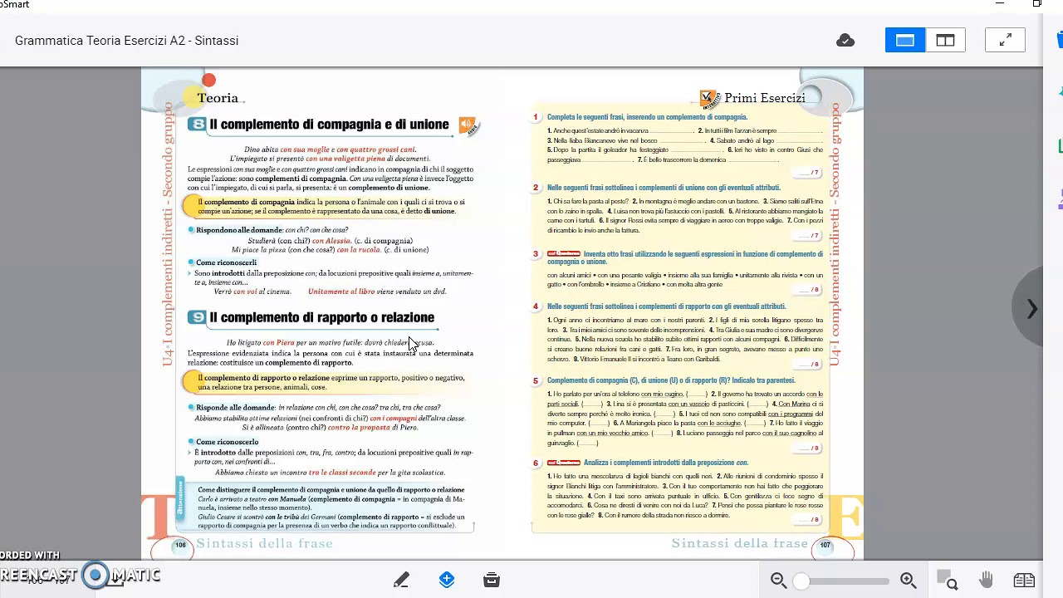The image size is (1063, 598).
Task: Click exercise number 5 circle
Action: click(x=536, y=380)
